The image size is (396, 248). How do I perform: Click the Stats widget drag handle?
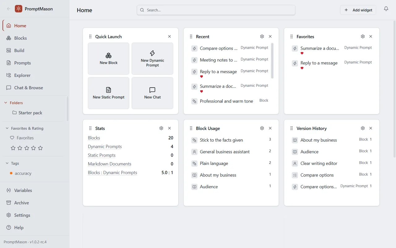coord(90,128)
